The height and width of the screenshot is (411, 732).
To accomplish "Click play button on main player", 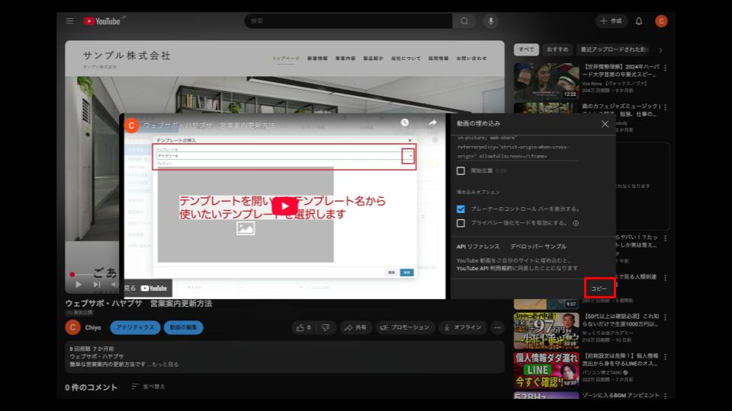I will tap(79, 284).
